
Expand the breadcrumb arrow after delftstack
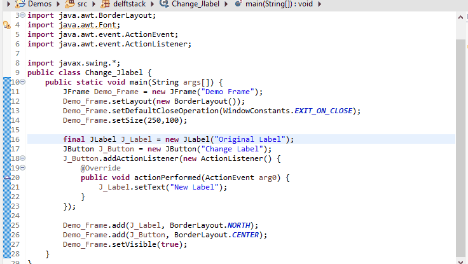(153, 4)
